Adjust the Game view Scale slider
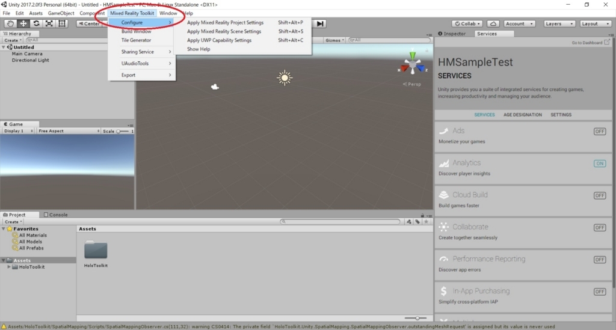This screenshot has width=616, height=330. [x=123, y=131]
